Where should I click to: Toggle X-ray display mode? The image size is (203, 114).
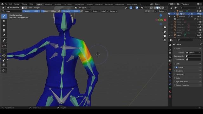[x=152, y=8]
